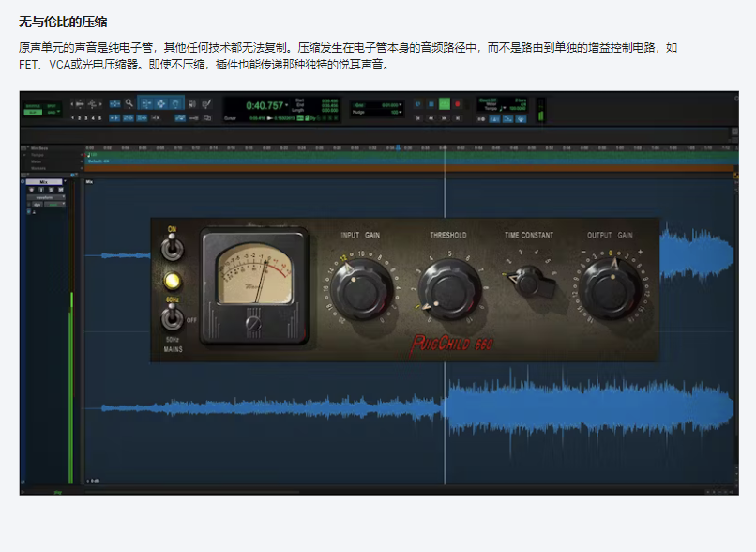Click the Mix track name button
This screenshot has width=756, height=552.
pos(44,181)
